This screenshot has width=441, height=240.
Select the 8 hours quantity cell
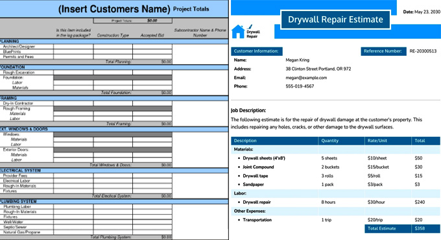(328, 202)
